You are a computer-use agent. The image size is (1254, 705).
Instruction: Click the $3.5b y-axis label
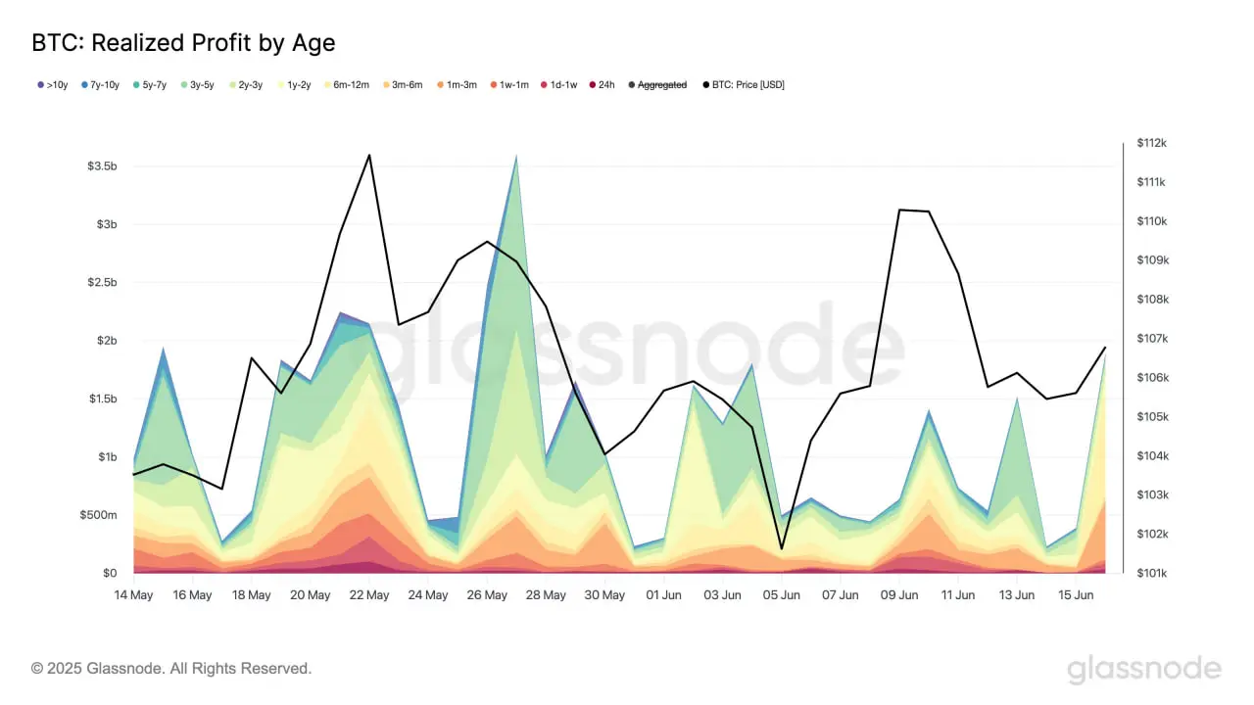point(101,166)
